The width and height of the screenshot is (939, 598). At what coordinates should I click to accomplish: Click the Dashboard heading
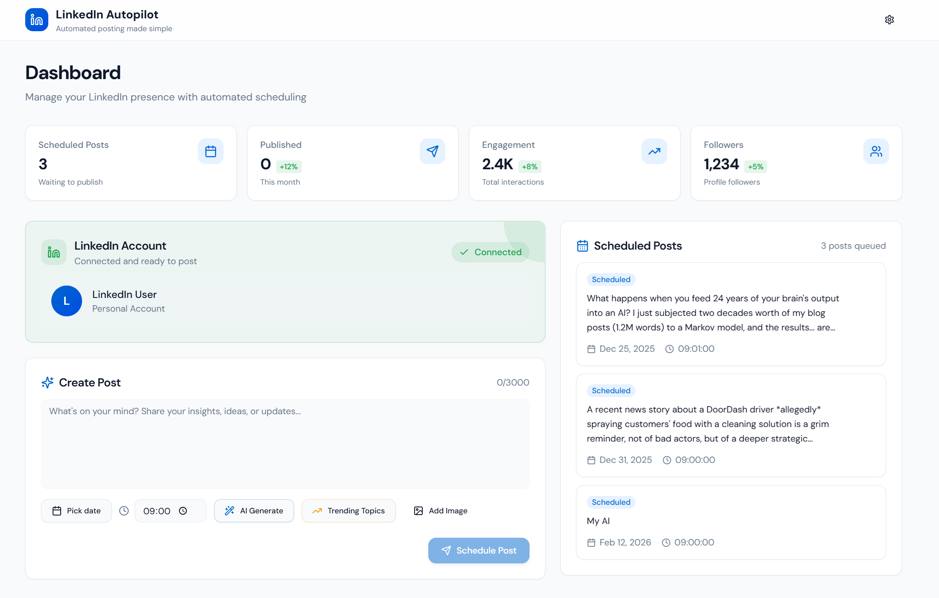(73, 73)
